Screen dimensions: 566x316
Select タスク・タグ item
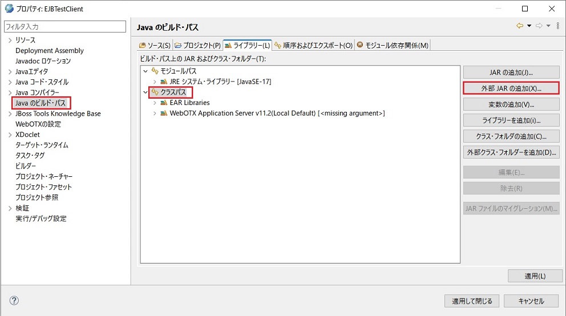pos(30,156)
